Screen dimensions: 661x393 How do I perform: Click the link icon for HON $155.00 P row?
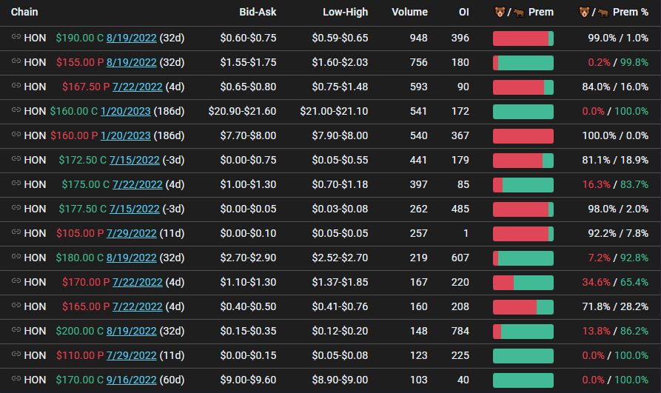tap(16, 61)
